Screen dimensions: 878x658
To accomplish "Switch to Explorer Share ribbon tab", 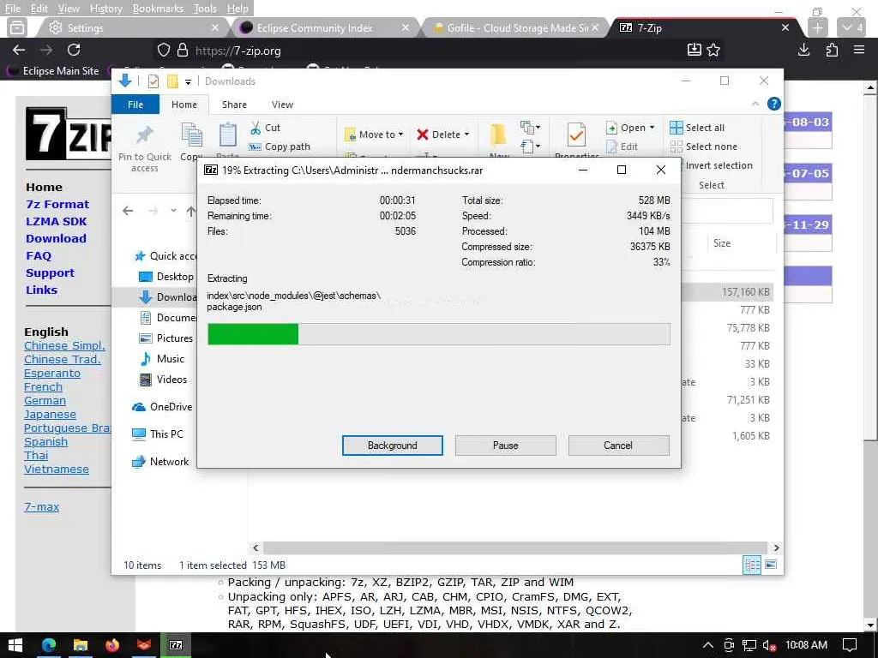I will (234, 105).
